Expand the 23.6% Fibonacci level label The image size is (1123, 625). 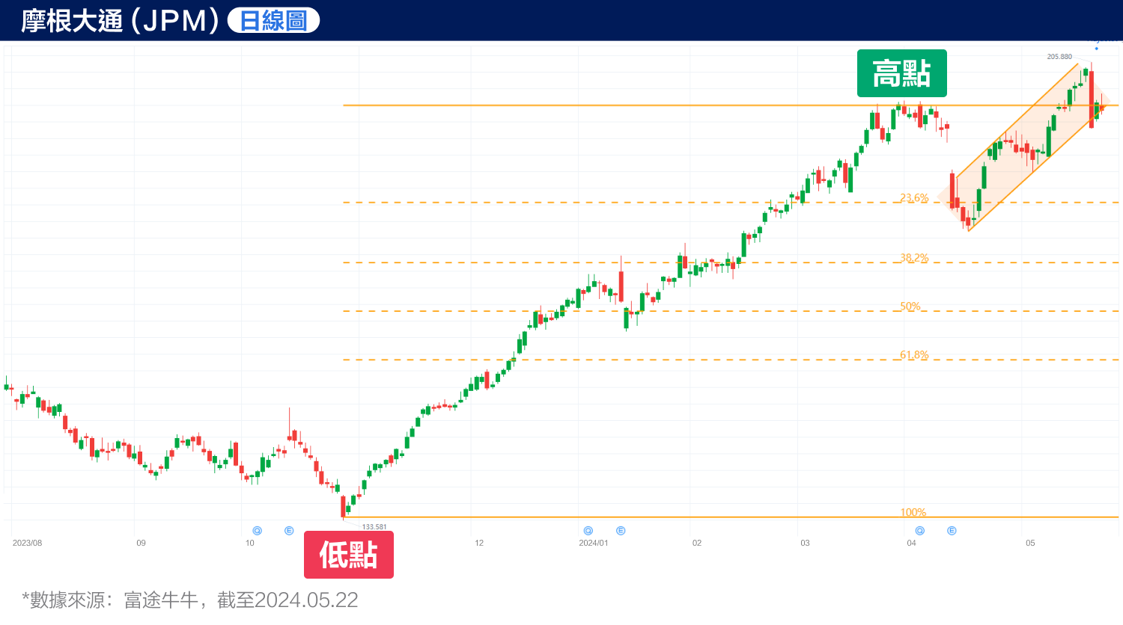(914, 199)
